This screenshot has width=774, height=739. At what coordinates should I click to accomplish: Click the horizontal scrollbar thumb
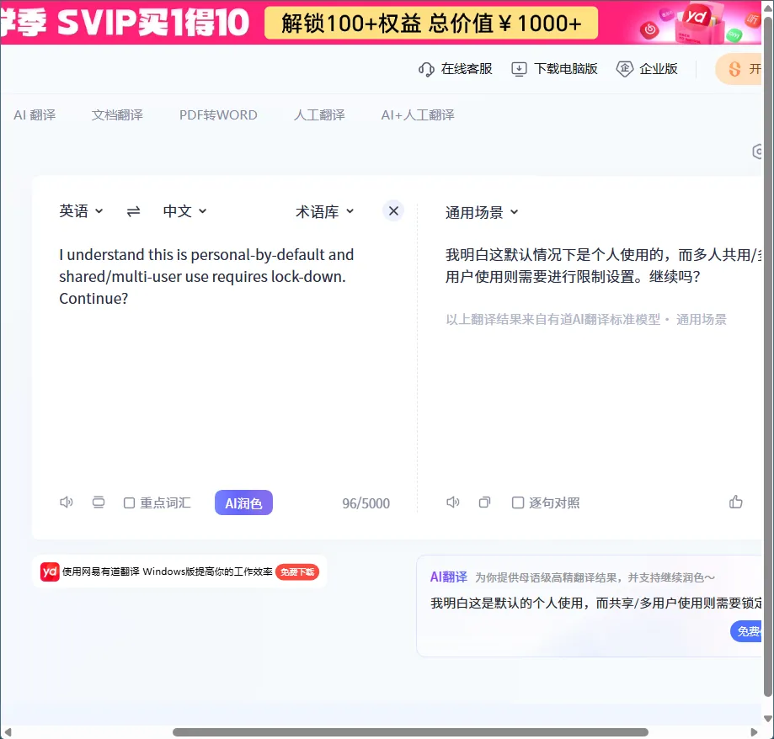pyautogui.click(x=410, y=732)
